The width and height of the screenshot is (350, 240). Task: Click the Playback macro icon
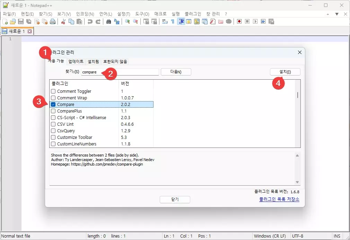pyautogui.click(x=255, y=21)
